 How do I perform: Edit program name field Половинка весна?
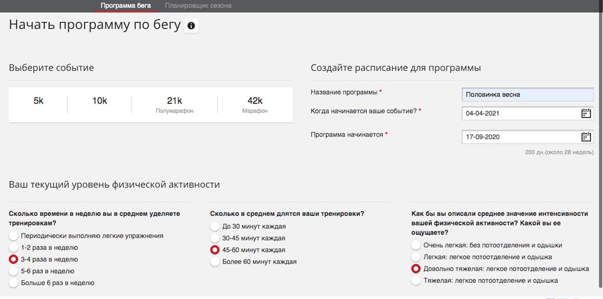528,94
